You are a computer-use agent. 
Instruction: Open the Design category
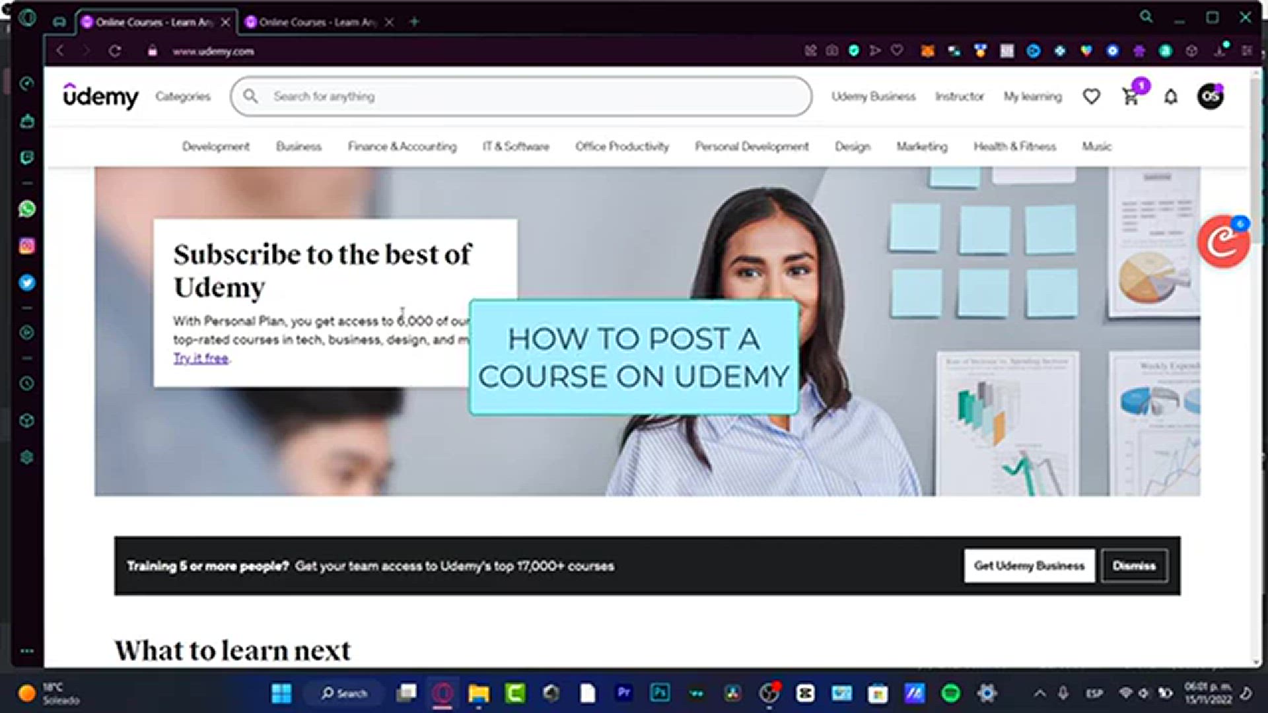click(x=853, y=147)
